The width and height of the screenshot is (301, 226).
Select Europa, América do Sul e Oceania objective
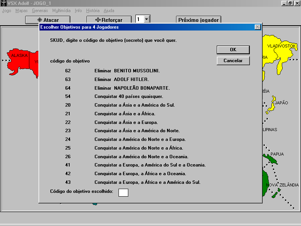[150, 165]
